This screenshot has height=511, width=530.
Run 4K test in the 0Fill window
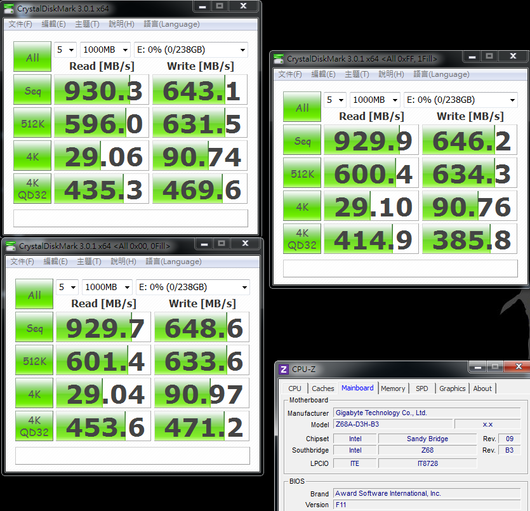point(34,394)
